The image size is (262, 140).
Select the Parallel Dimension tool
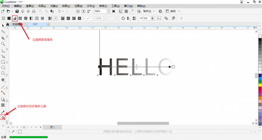[x=3, y=87]
